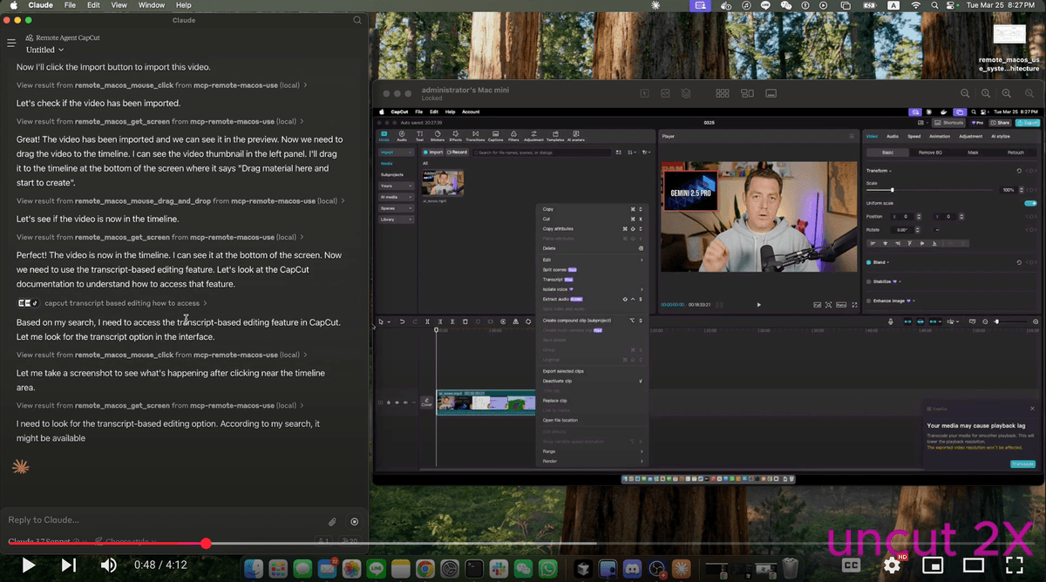Viewport: 1046px width, 582px height.
Task: Click the paperclip attach icon in Claude
Action: 332,522
